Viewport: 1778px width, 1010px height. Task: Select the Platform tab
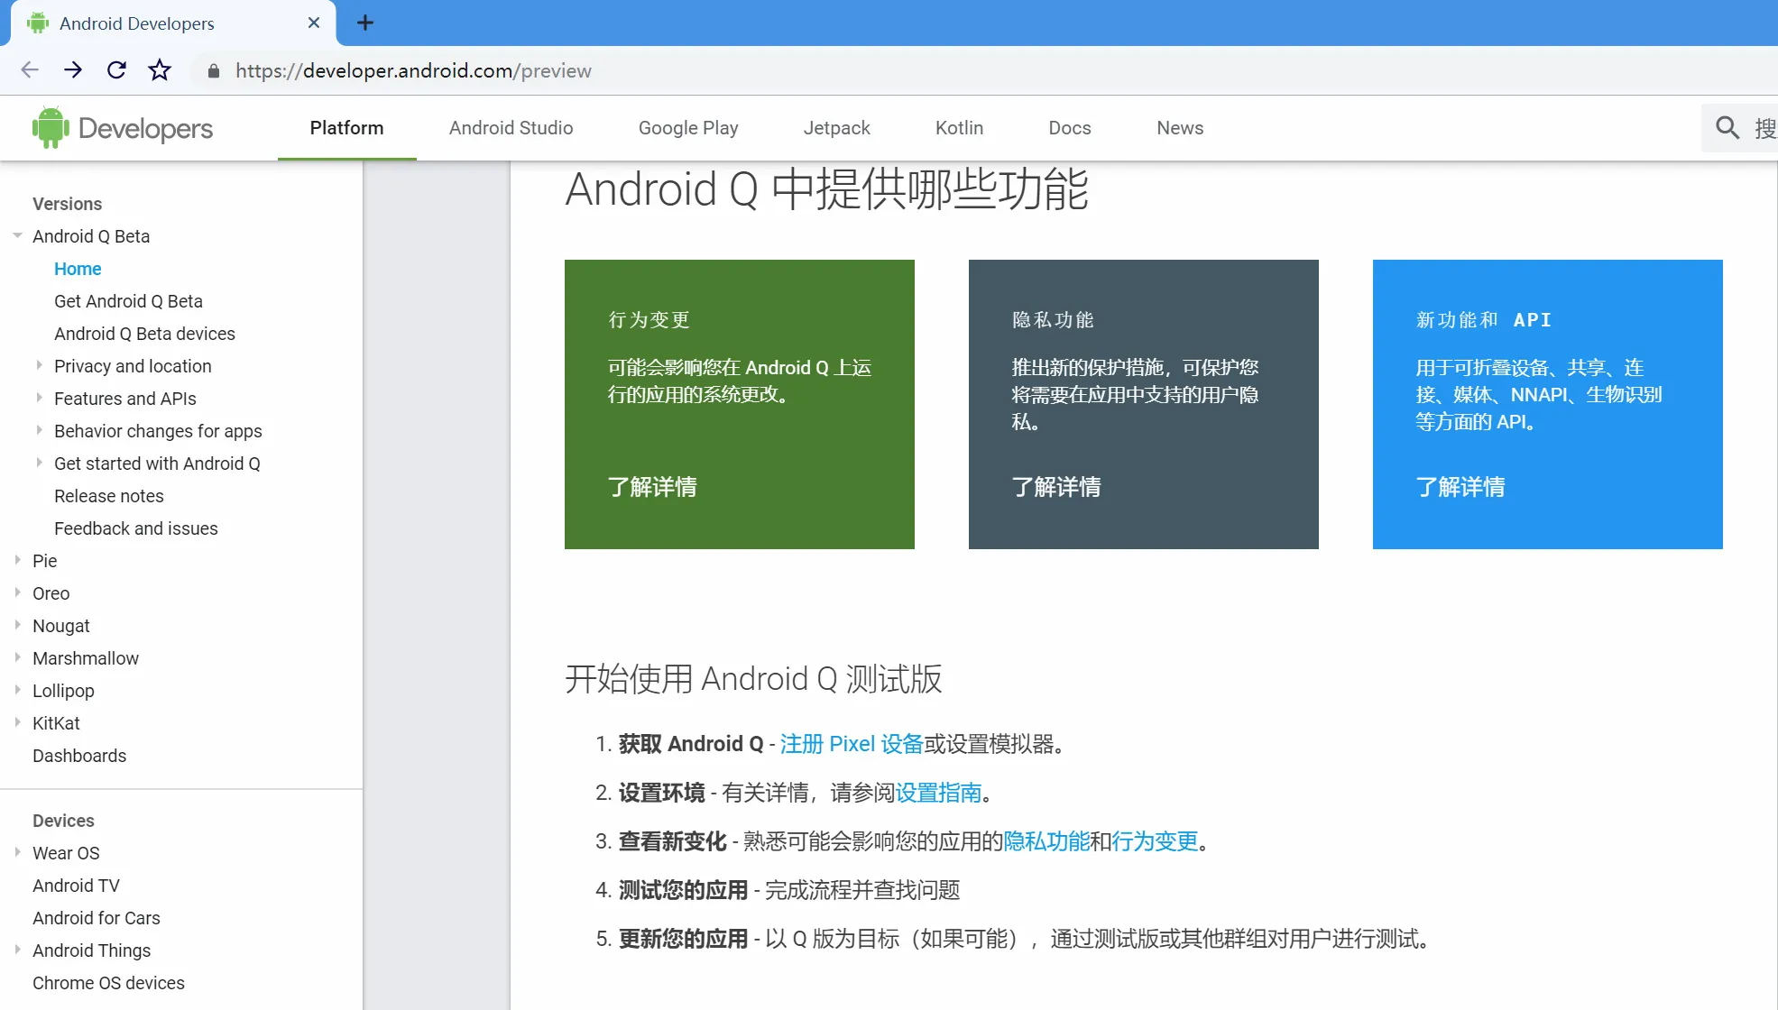pyautogui.click(x=347, y=128)
